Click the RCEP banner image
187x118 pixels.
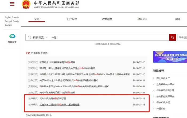[x=170, y=57]
